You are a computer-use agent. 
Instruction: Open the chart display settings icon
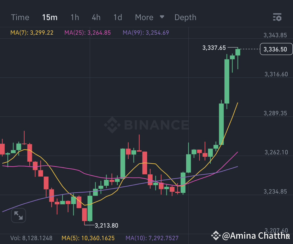[x=277, y=17]
